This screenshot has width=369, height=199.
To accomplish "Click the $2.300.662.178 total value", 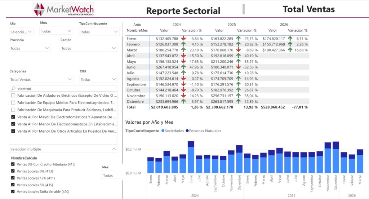I will 219,107.
